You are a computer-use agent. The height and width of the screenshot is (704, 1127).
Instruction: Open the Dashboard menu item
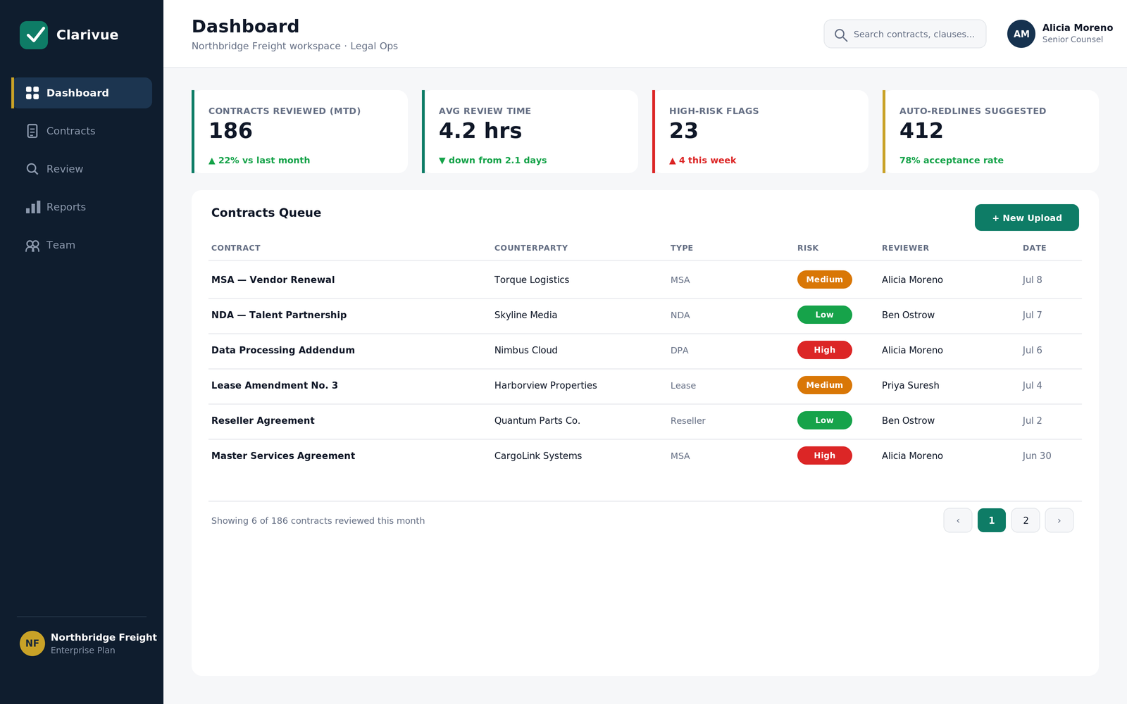pos(82,93)
